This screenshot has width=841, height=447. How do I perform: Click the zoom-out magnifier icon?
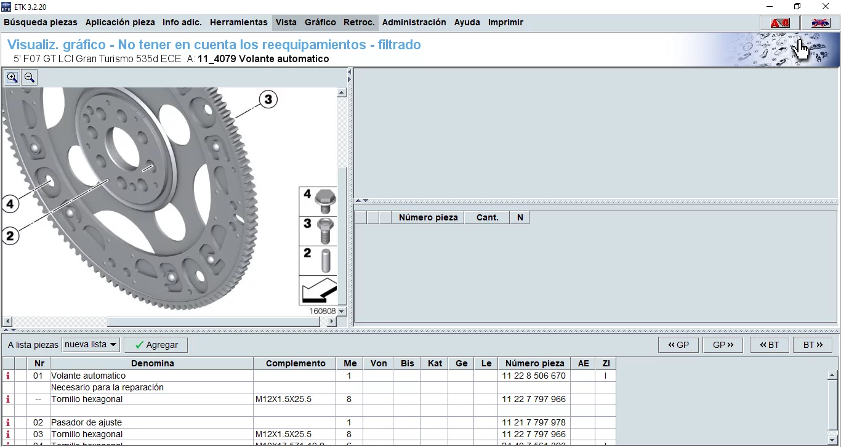(29, 77)
